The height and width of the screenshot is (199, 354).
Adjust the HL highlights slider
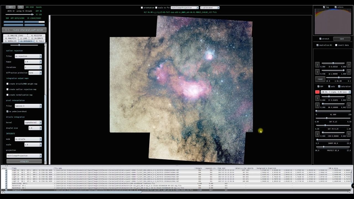333,111
